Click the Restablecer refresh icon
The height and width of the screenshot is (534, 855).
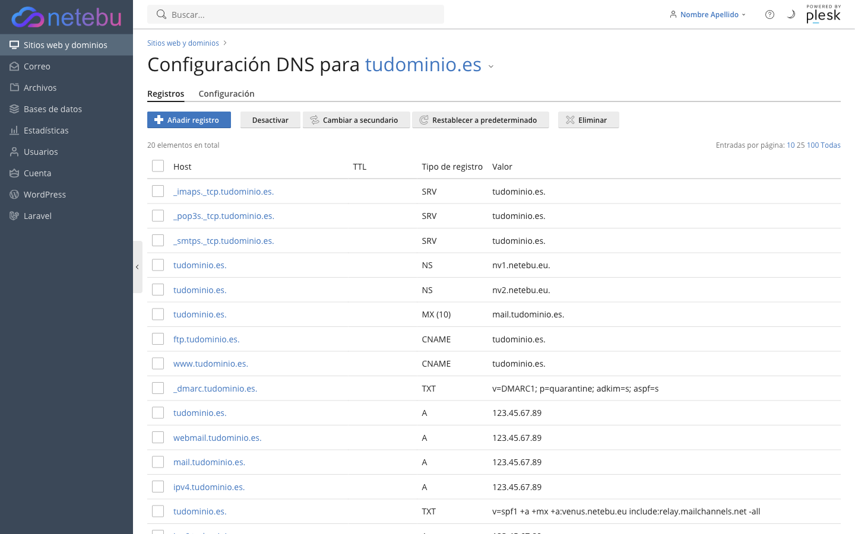click(x=424, y=120)
